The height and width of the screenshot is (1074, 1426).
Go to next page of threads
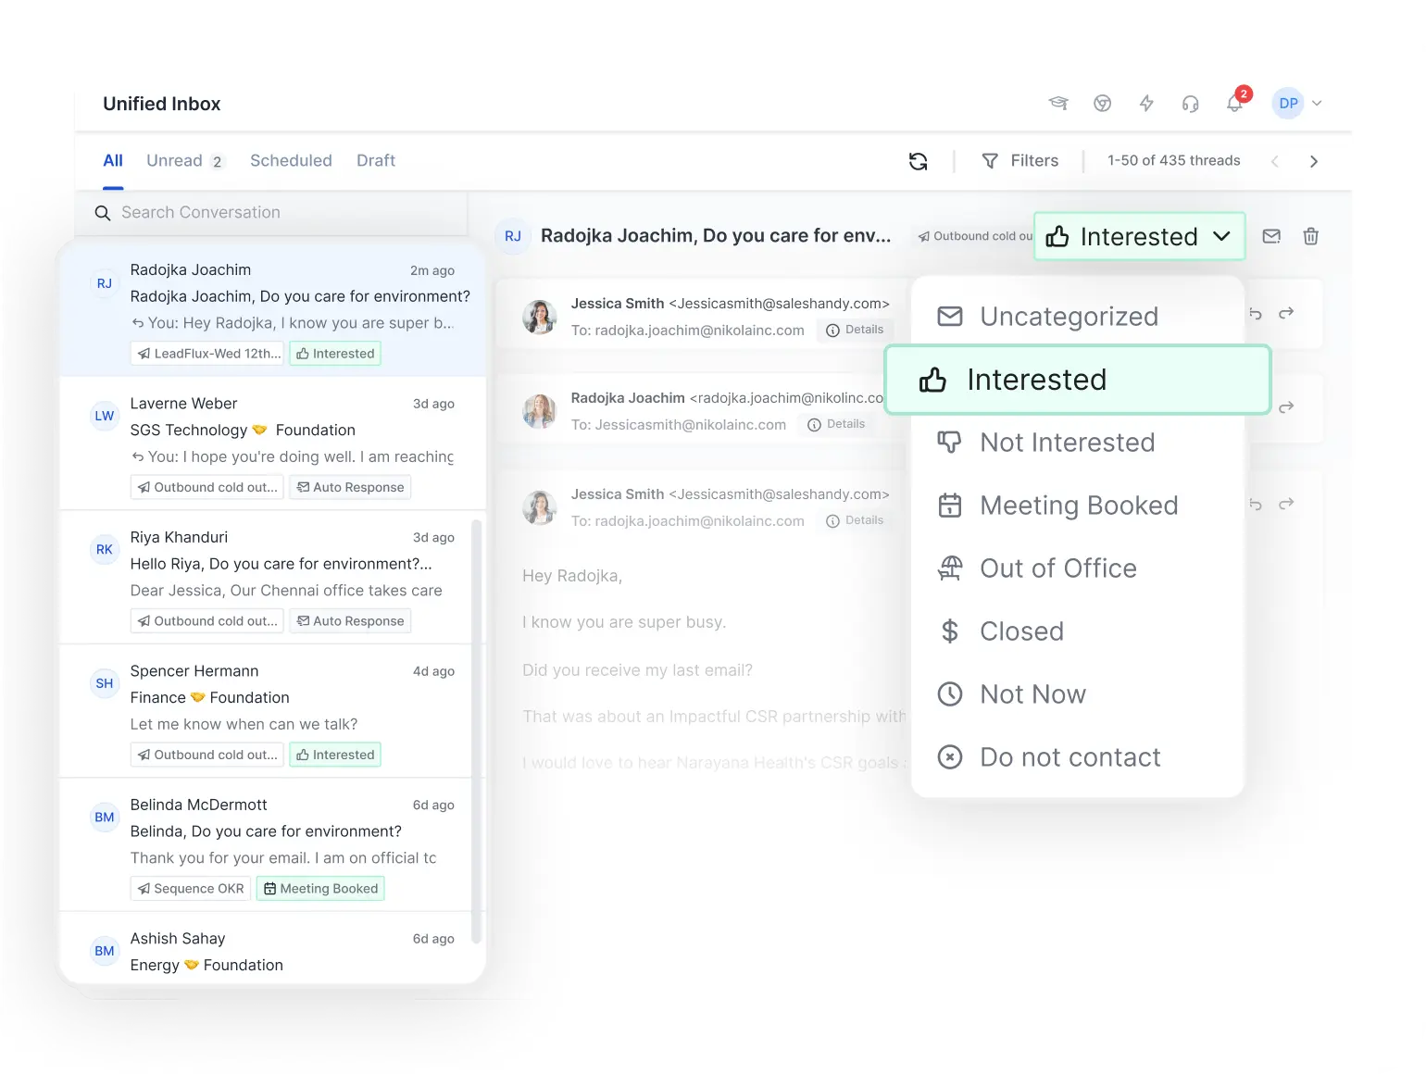(x=1313, y=161)
